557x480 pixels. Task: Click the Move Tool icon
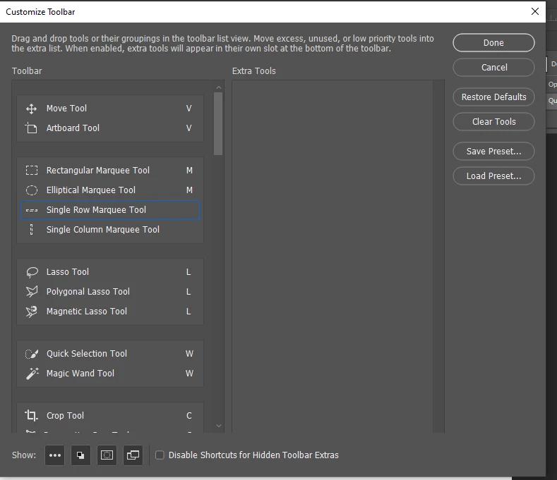31,109
